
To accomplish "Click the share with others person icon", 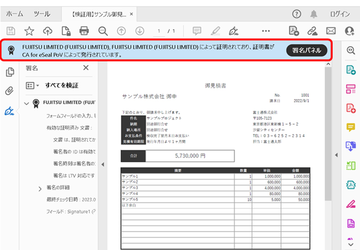I will coord(350,31).
